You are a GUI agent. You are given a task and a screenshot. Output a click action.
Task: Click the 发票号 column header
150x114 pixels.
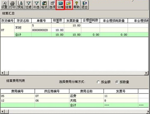[121, 91]
